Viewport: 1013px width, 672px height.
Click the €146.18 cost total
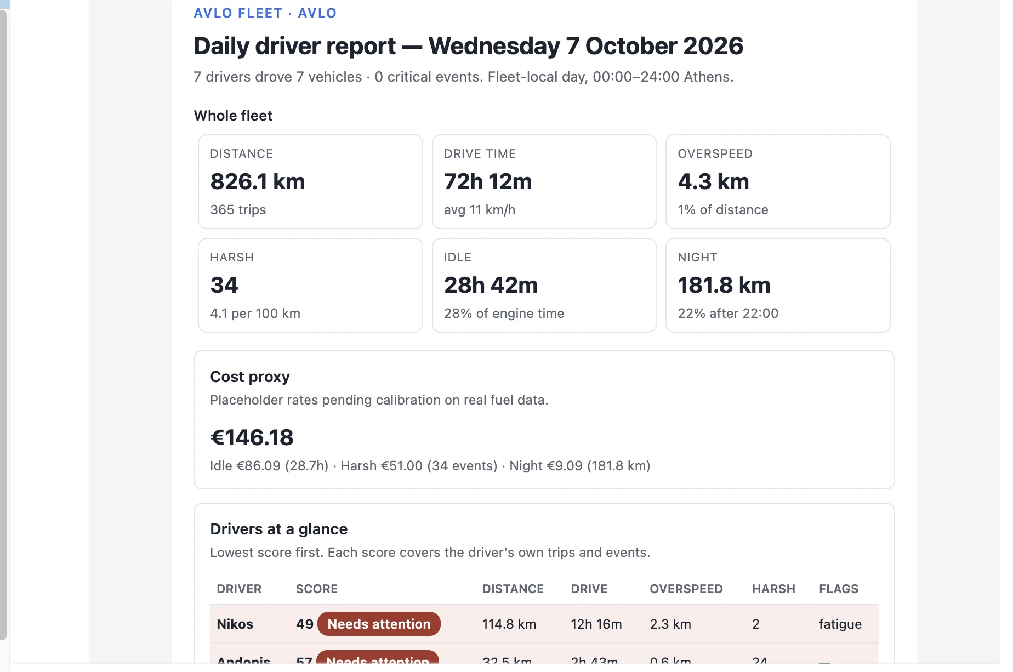tap(252, 437)
